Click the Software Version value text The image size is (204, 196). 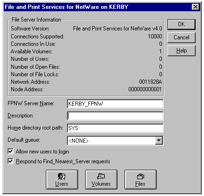pyautogui.click(x=117, y=29)
